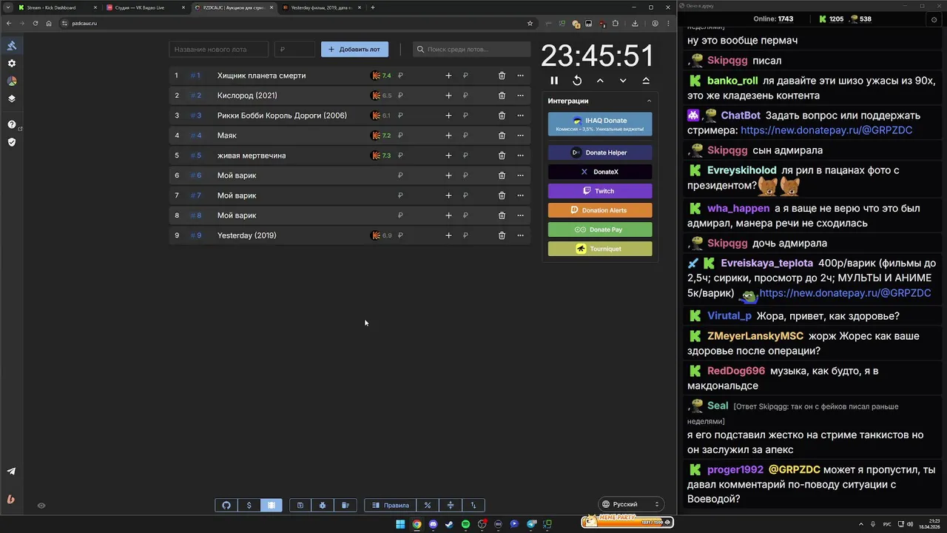Switch to Студия — VK Видео Live tab
This screenshot has width=947, height=533.
[x=145, y=7]
